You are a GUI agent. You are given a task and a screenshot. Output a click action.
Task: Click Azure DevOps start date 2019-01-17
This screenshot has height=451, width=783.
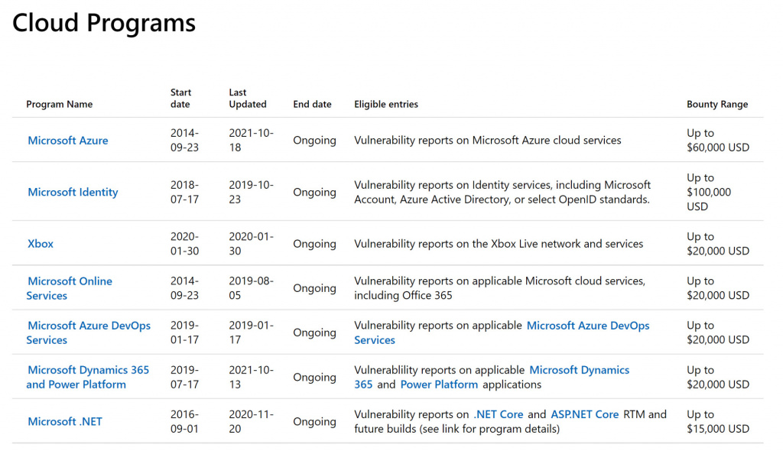tap(185, 333)
